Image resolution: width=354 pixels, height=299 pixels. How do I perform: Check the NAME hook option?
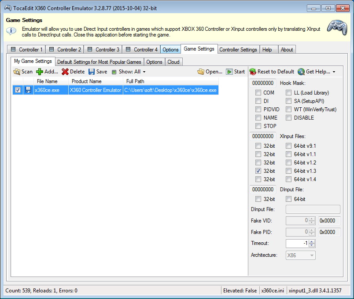tap(258, 118)
